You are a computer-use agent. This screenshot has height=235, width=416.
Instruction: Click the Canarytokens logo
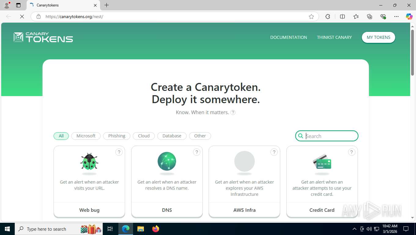point(43,37)
